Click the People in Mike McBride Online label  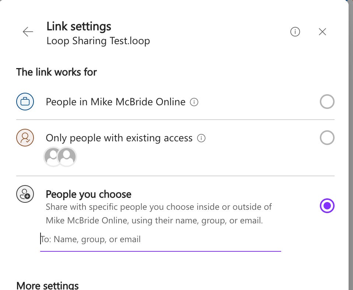(115, 102)
